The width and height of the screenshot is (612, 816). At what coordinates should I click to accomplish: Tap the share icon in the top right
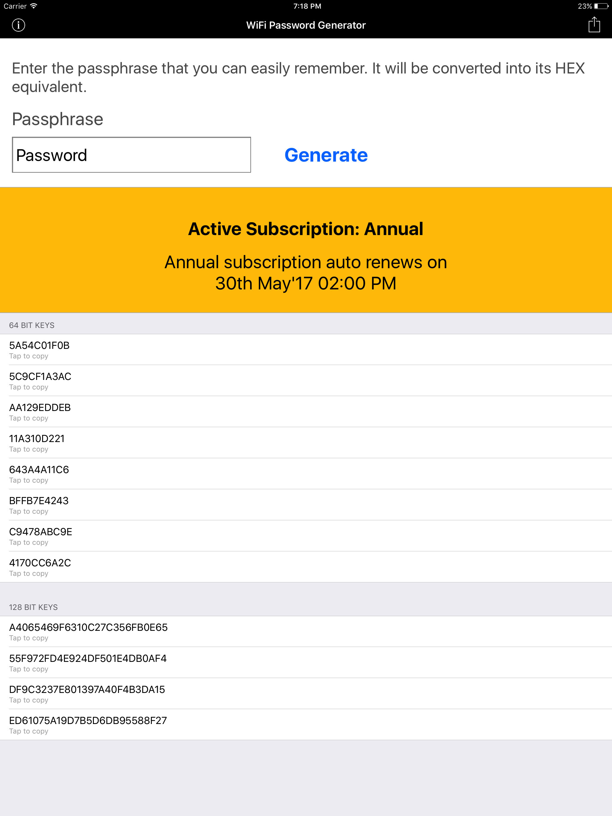tap(594, 25)
